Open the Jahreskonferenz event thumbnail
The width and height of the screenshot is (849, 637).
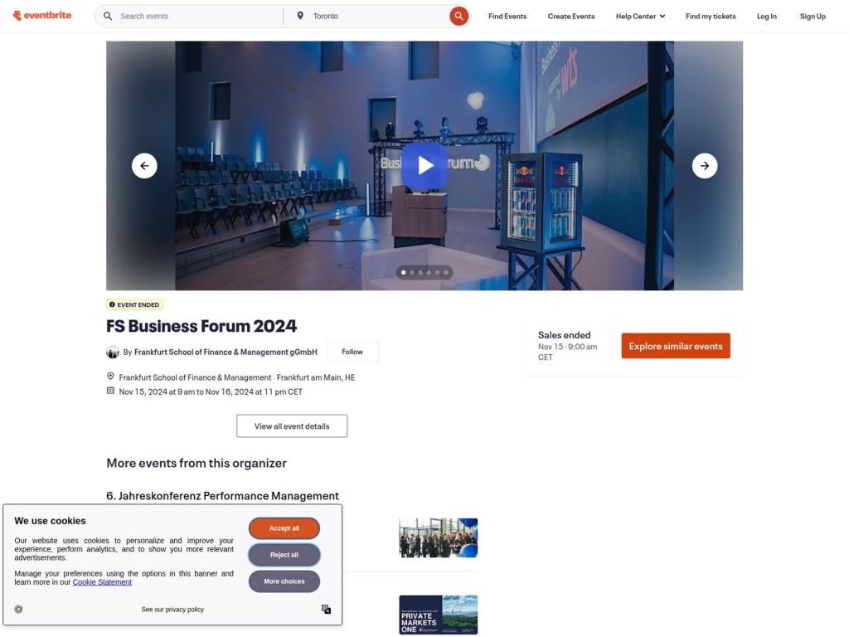pyautogui.click(x=438, y=537)
